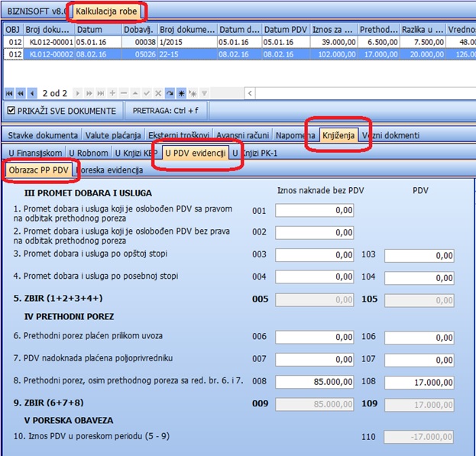The image size is (476, 456).
Task: Click the next record navigator arrow
Action: tap(78, 93)
